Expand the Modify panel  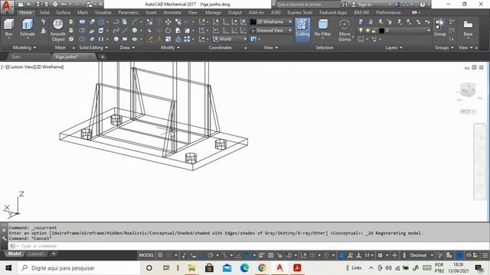[170, 47]
